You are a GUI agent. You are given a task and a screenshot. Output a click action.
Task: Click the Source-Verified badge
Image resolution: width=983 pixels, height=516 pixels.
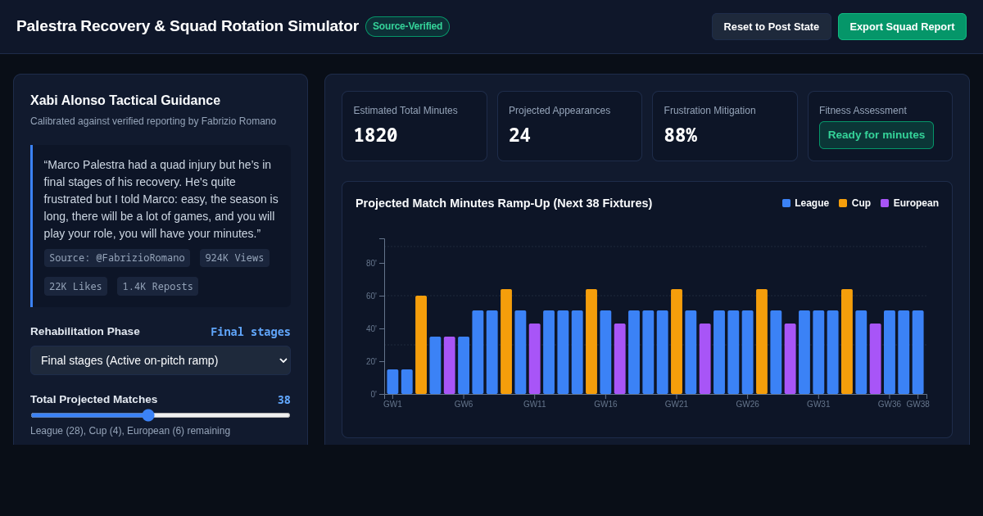pyautogui.click(x=407, y=26)
